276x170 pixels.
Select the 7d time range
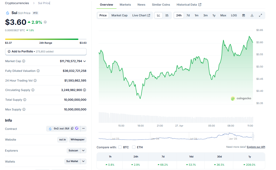coord(188,16)
